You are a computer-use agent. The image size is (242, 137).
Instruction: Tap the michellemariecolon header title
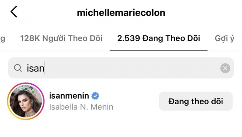click(121, 13)
